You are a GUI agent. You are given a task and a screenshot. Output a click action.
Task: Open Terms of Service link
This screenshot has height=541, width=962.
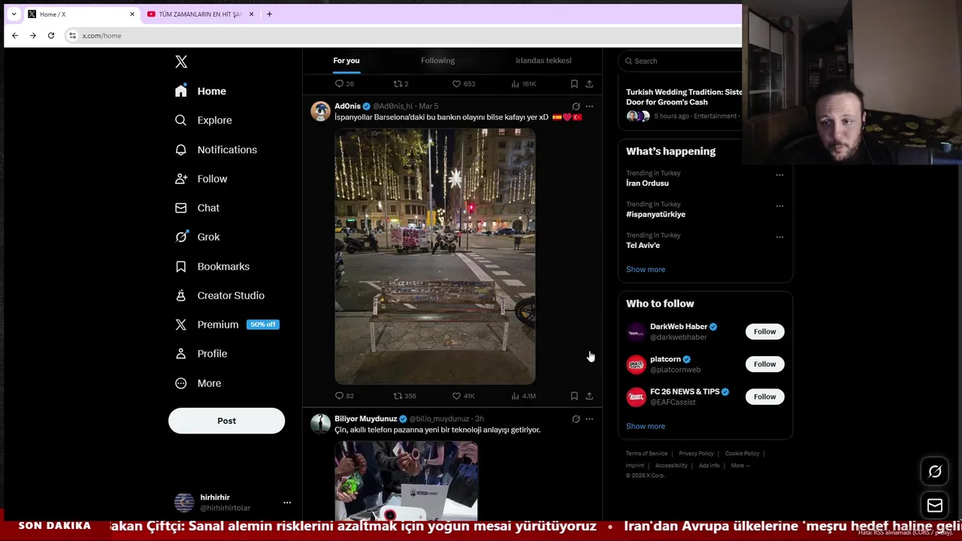[x=646, y=454]
